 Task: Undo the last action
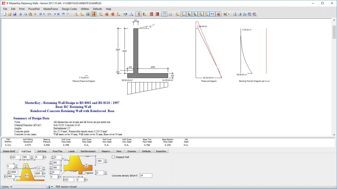[63, 14]
